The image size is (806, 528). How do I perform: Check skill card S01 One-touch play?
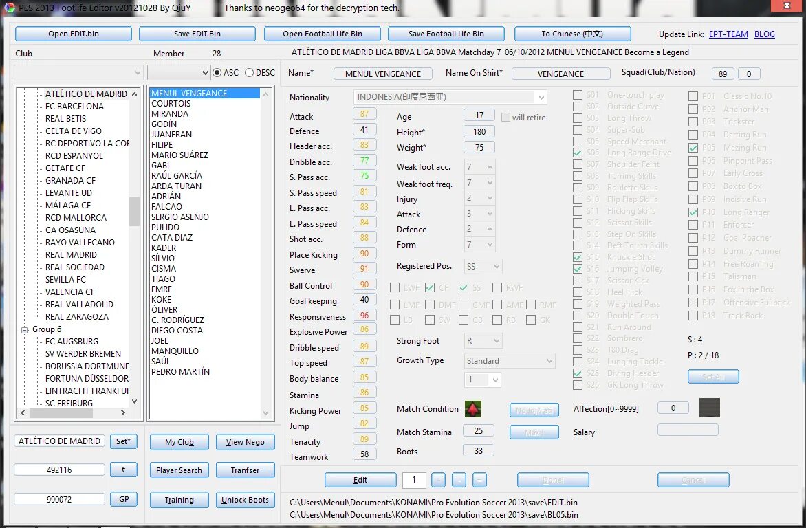578,95
